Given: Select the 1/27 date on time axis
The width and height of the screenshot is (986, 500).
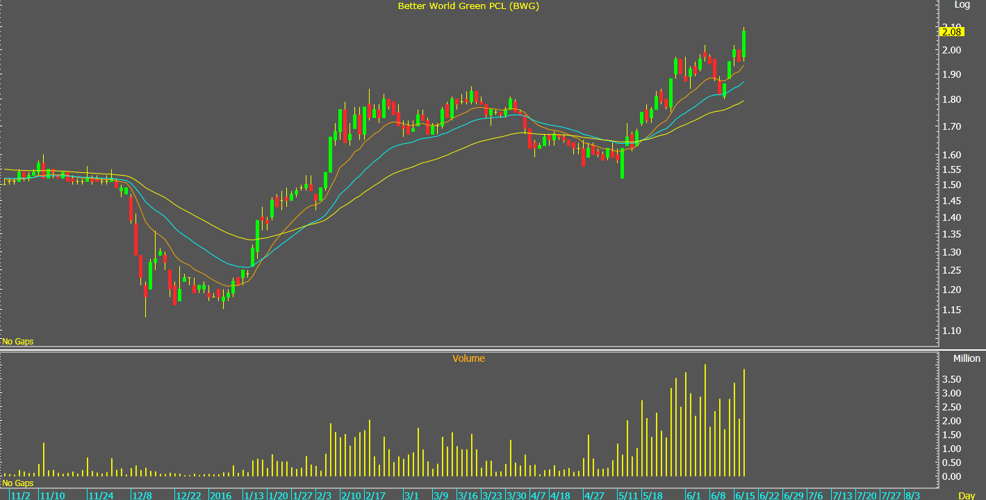Looking at the screenshot, I should [302, 495].
